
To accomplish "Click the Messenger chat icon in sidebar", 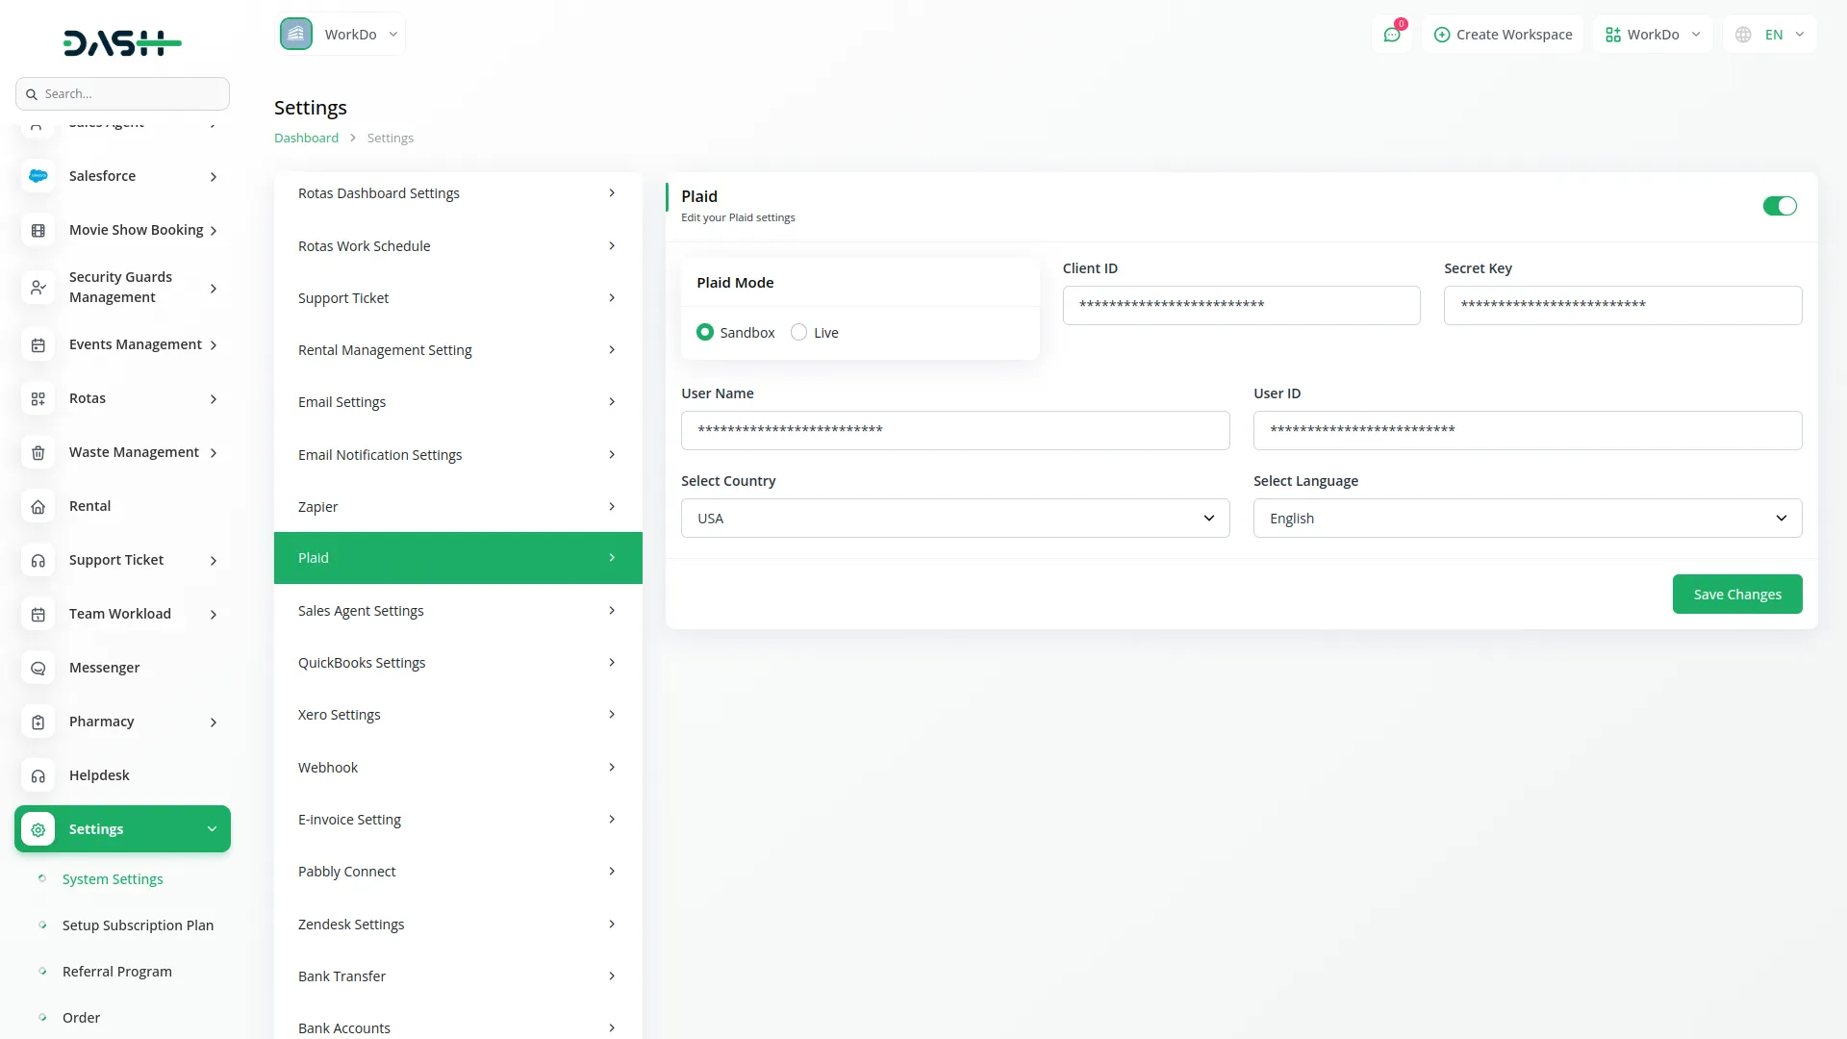I will (38, 668).
